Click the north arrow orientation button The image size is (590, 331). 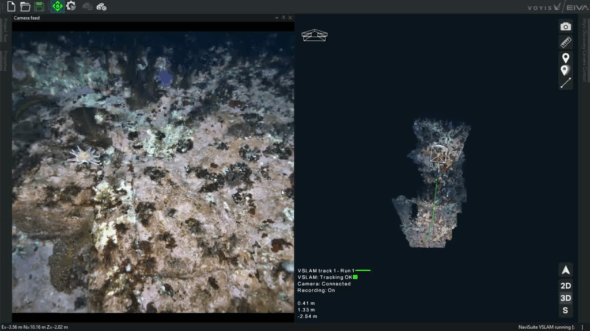[x=566, y=270]
